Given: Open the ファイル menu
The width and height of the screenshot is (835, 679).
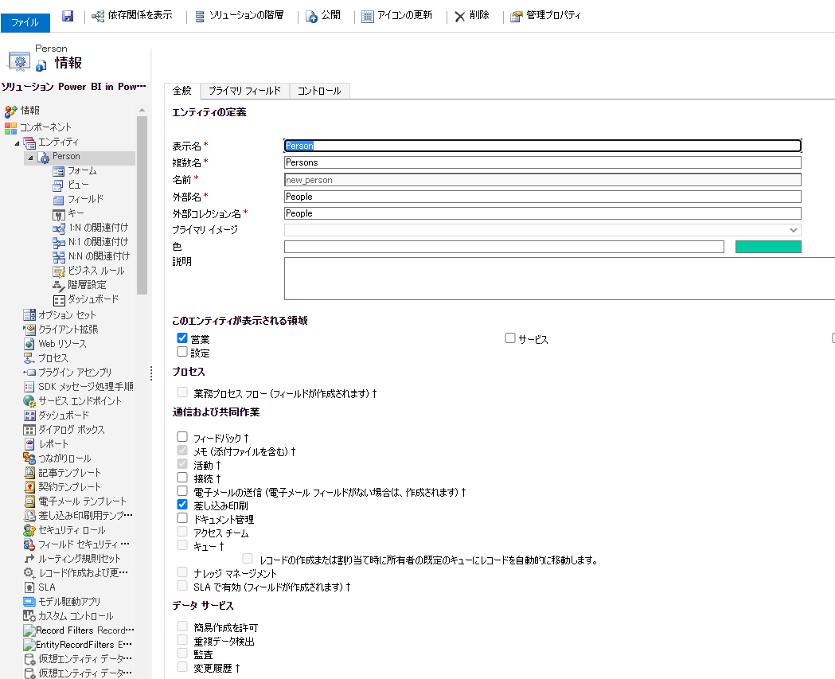Looking at the screenshot, I should [25, 22].
